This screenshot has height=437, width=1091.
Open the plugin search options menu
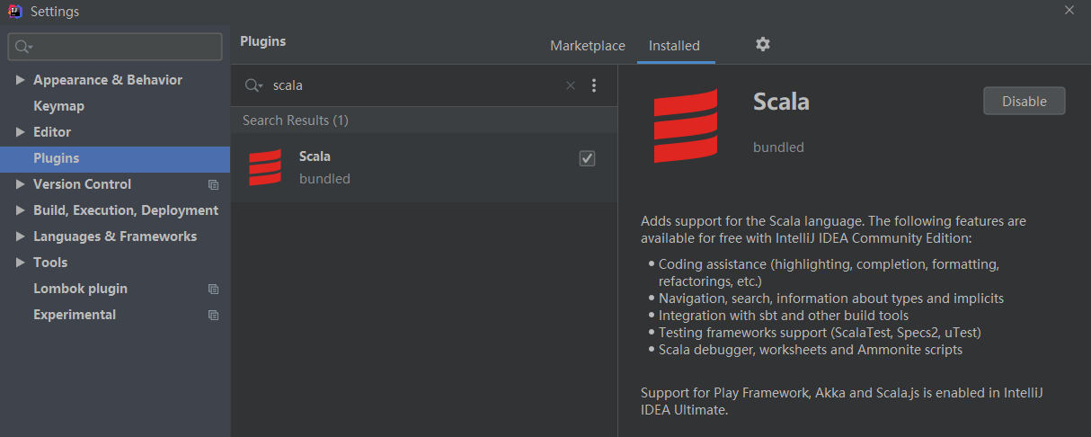[x=593, y=85]
